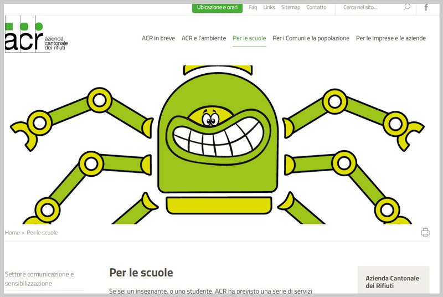Go to Home in the breadcrumb
Screen dimensions: 443x297
(12, 233)
